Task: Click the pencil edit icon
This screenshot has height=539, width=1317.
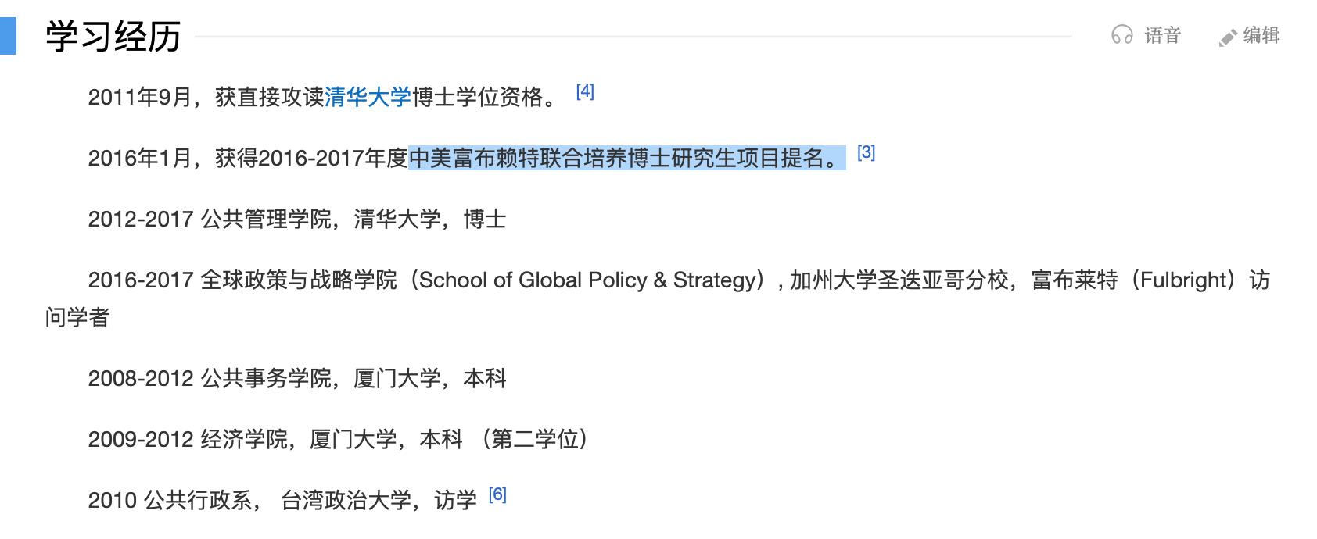Action: click(1228, 37)
